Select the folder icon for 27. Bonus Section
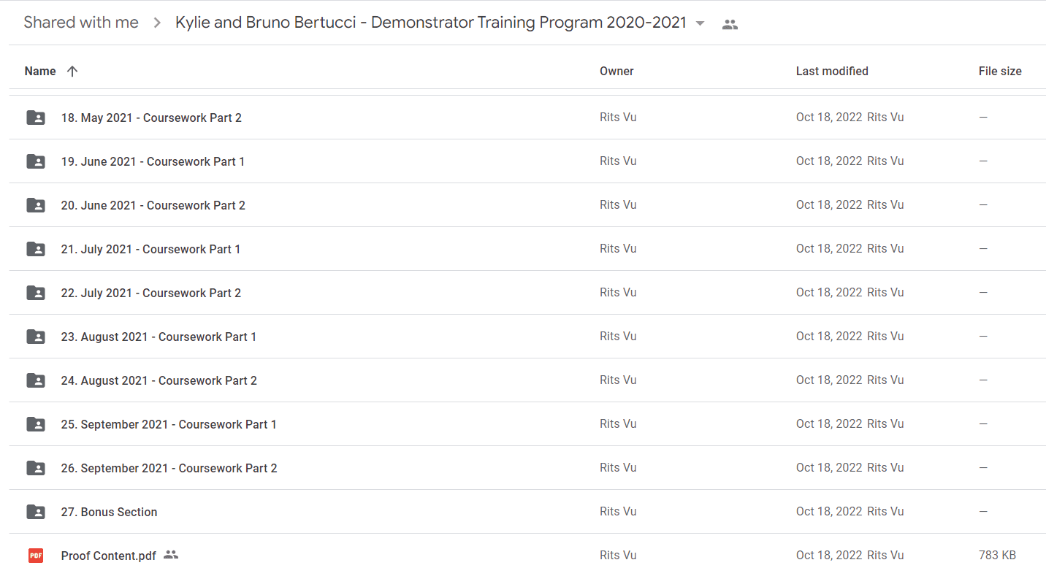The image size is (1046, 568). click(36, 512)
